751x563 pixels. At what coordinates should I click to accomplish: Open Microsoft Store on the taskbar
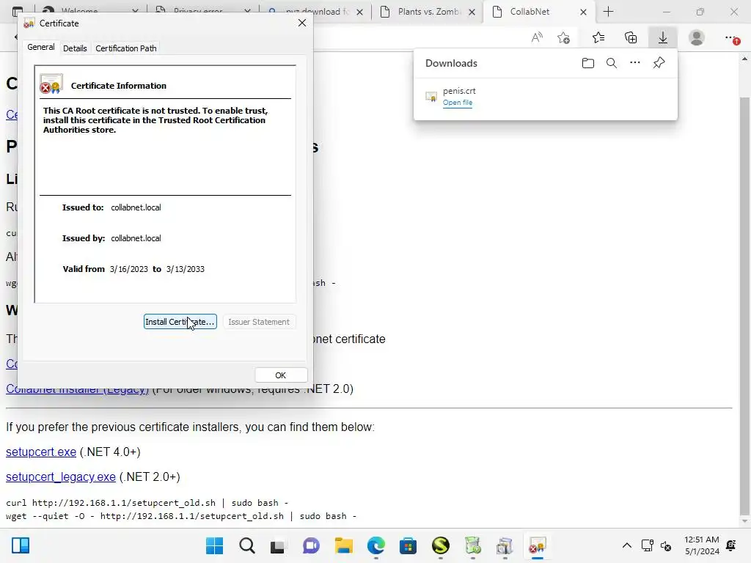point(408,545)
